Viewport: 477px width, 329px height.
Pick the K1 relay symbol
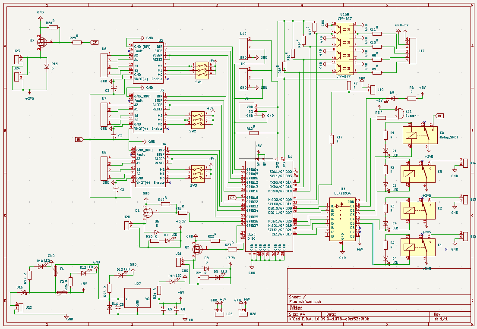[x=418, y=247]
